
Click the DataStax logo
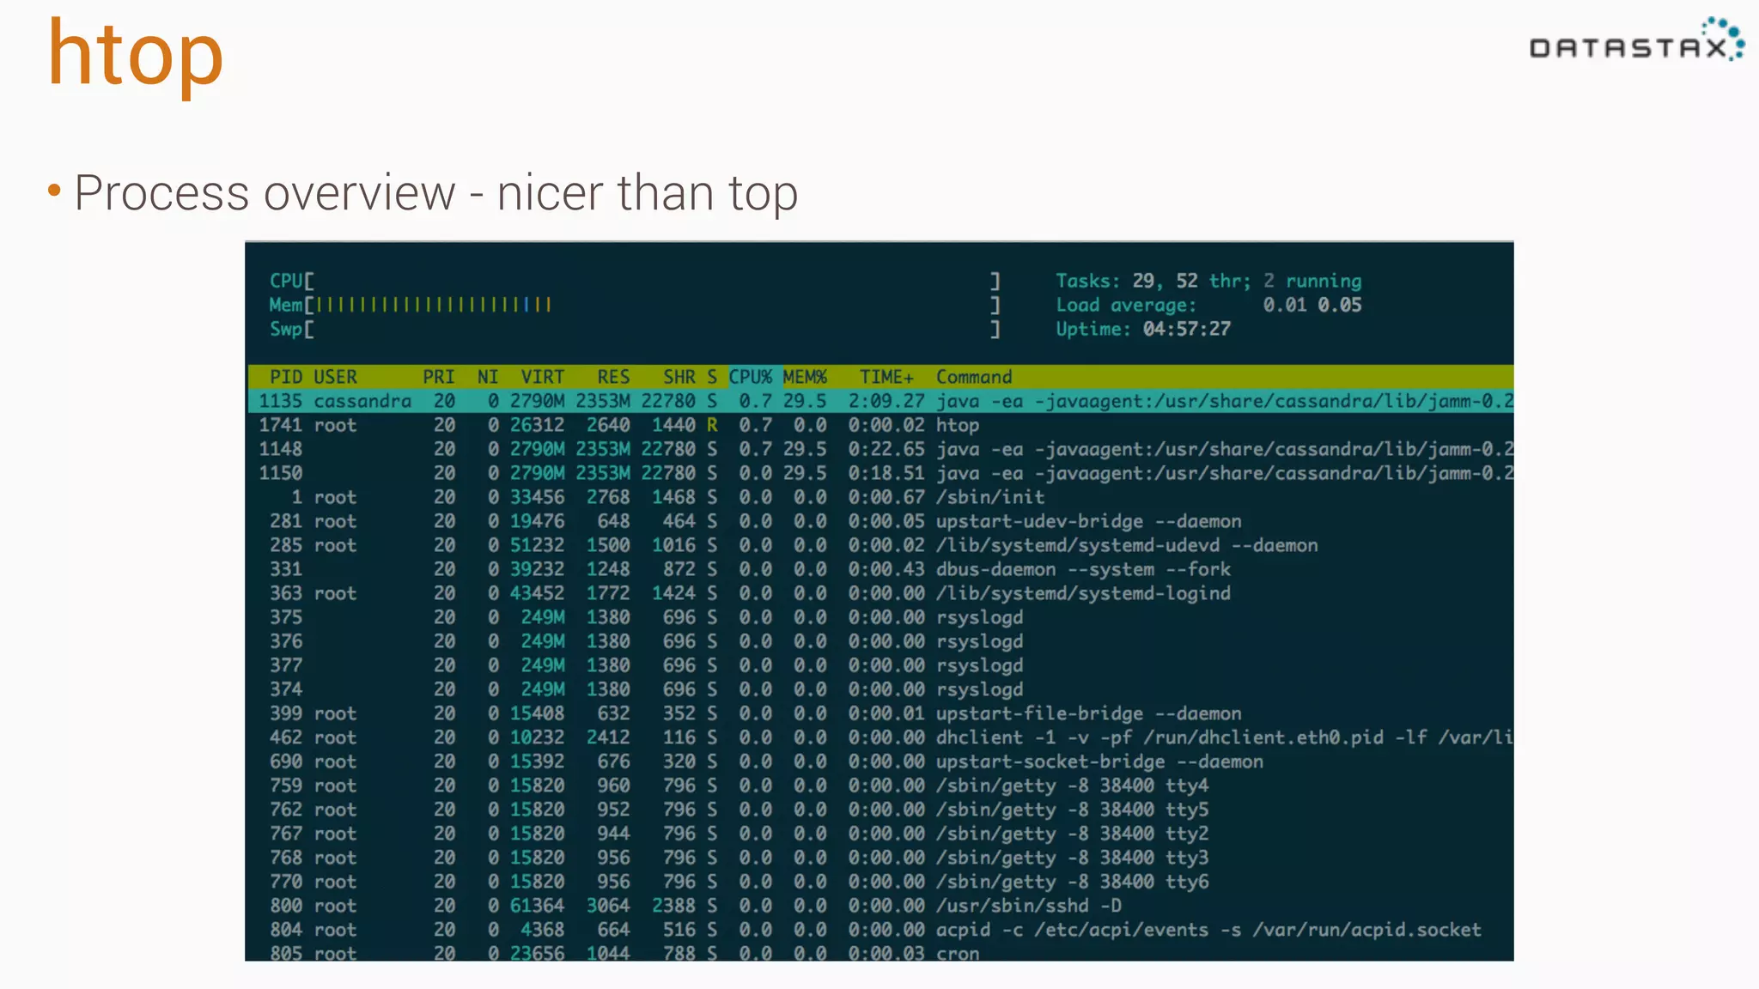(1637, 39)
